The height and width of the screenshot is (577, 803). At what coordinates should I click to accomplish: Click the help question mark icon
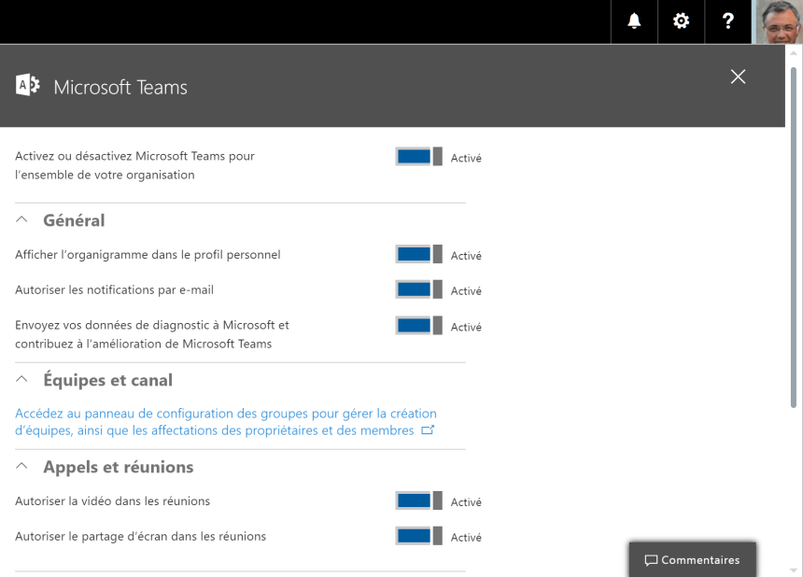click(x=728, y=21)
